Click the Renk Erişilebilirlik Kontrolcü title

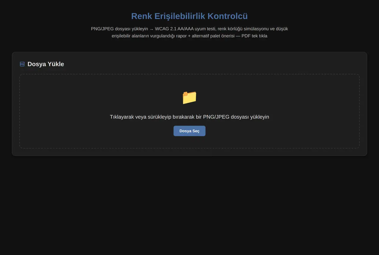189,16
